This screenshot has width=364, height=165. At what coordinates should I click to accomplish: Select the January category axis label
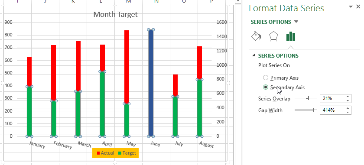[37, 145]
